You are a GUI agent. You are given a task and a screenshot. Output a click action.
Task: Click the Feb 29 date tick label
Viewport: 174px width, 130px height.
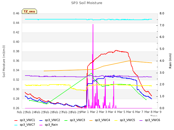[x=76, y=112]
